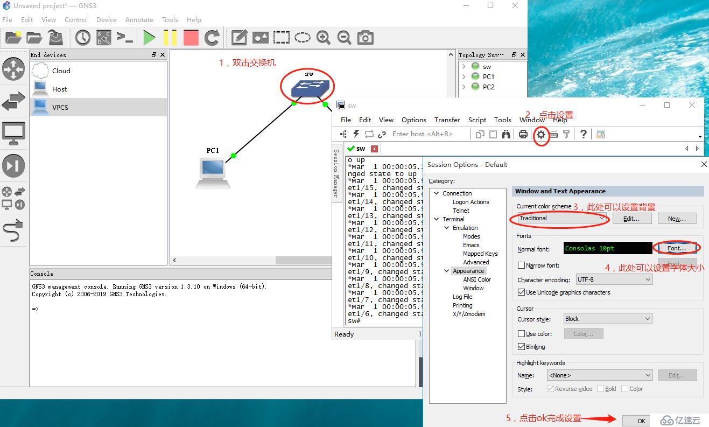This screenshot has height=427, width=709.
Task: Select Draw rectangle tool in GNS3
Action: click(x=282, y=37)
